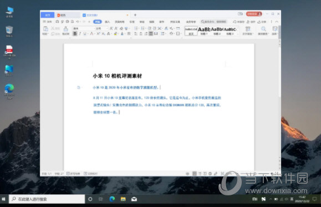Switch to the References ribbon tab
The width and height of the screenshot is (321, 207).
pos(132,22)
